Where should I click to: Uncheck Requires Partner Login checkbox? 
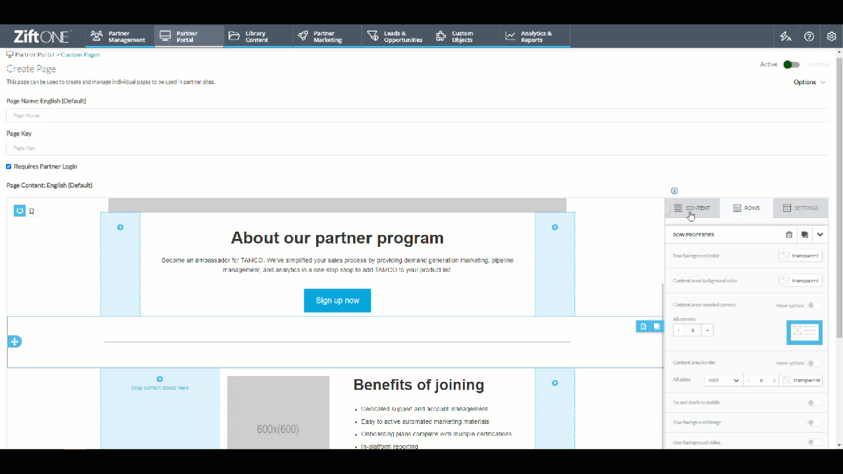coord(9,167)
